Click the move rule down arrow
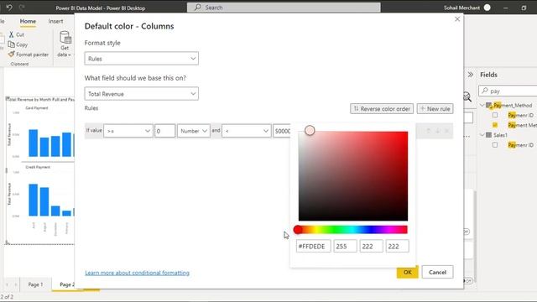This screenshot has width=537, height=302. pos(437,131)
